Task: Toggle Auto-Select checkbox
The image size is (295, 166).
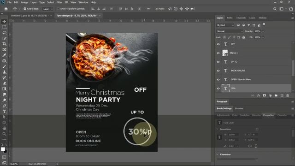Action: click(x=24, y=9)
